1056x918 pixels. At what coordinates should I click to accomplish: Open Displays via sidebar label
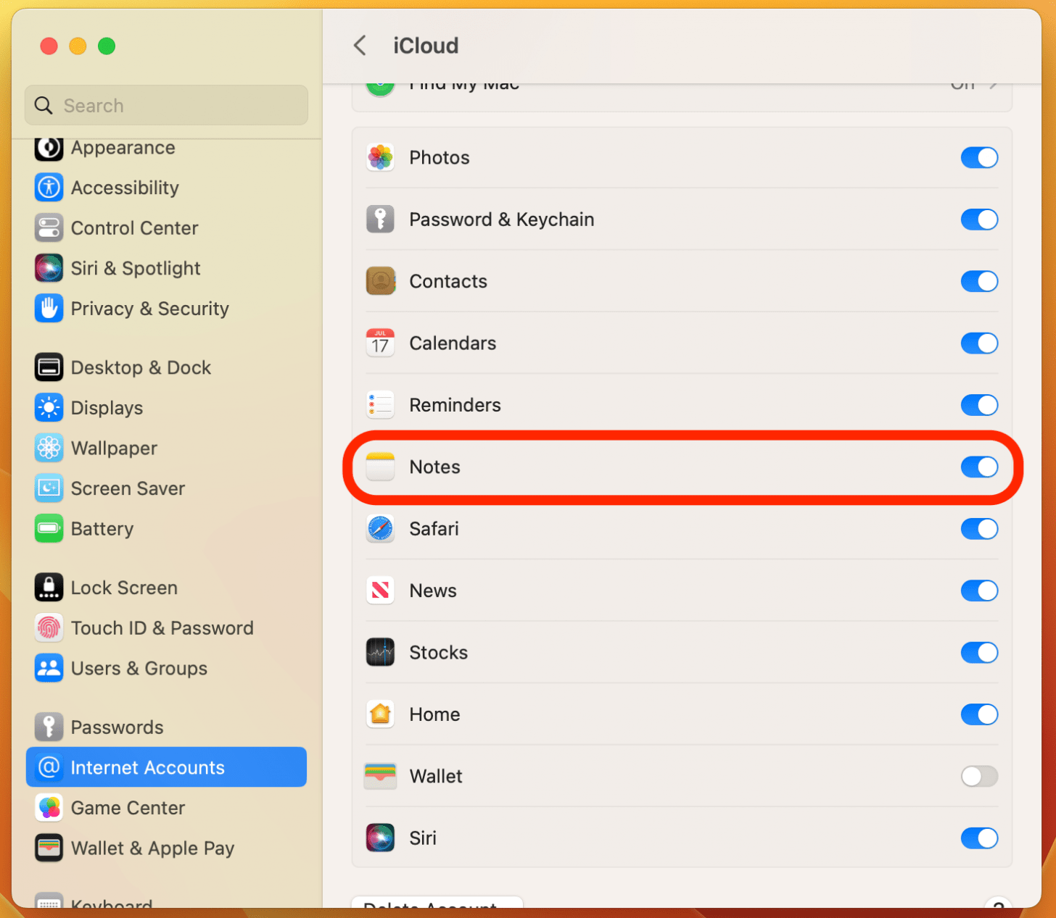107,408
